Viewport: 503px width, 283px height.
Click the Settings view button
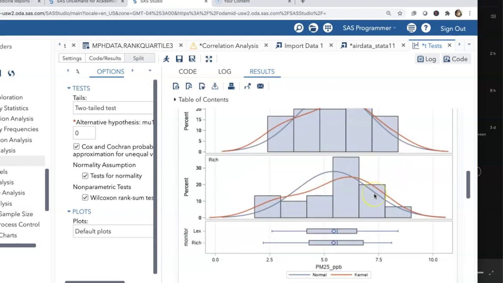72,58
